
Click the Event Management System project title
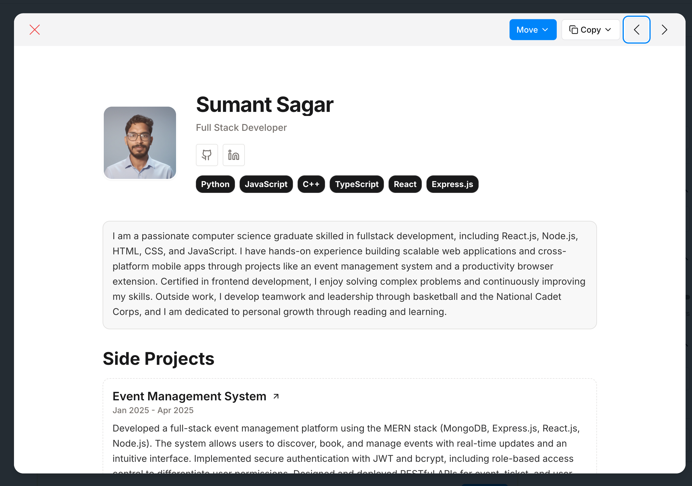(189, 396)
